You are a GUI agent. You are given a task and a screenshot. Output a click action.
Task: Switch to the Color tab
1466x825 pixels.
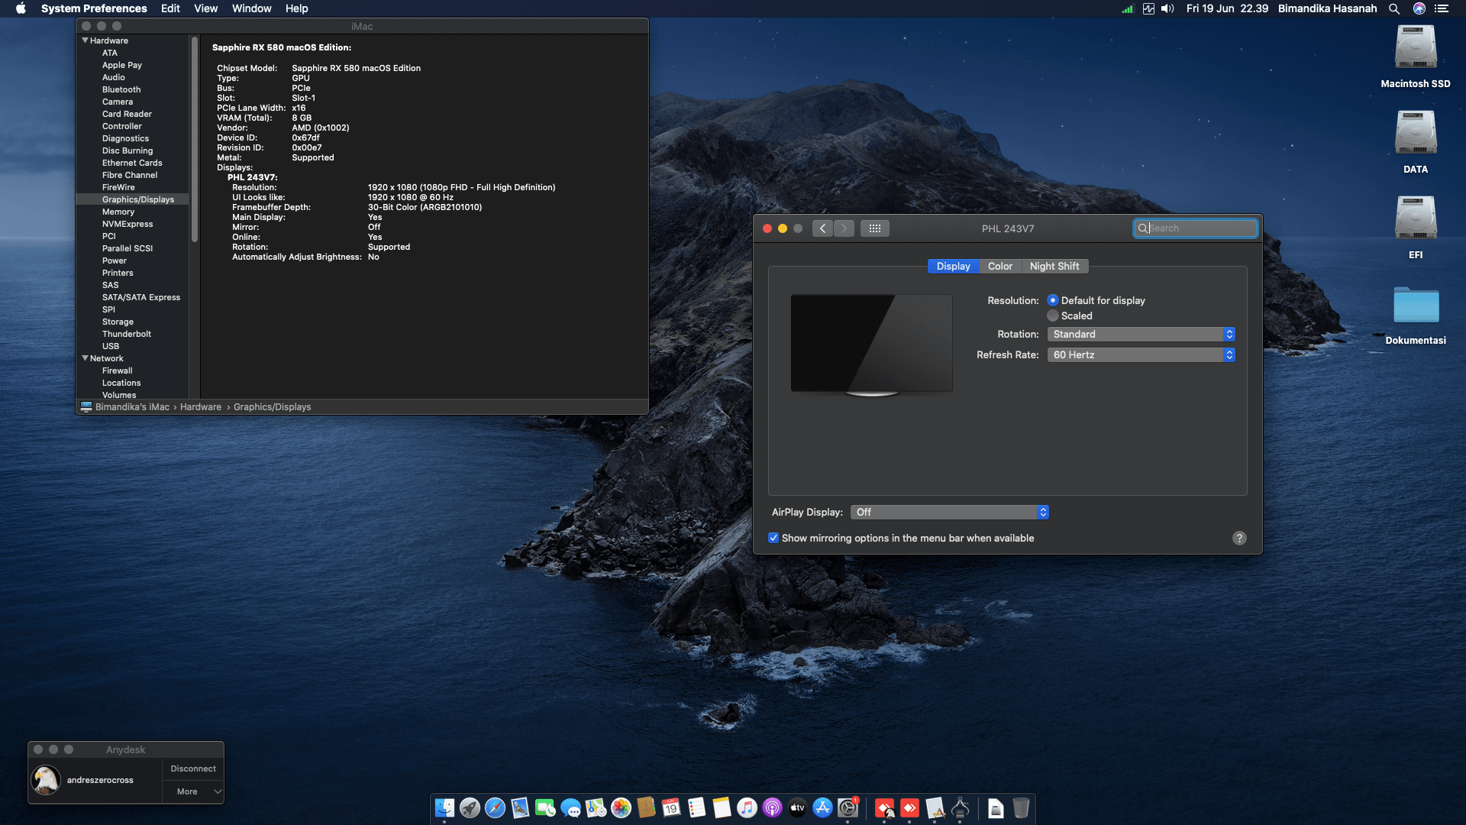tap(999, 267)
